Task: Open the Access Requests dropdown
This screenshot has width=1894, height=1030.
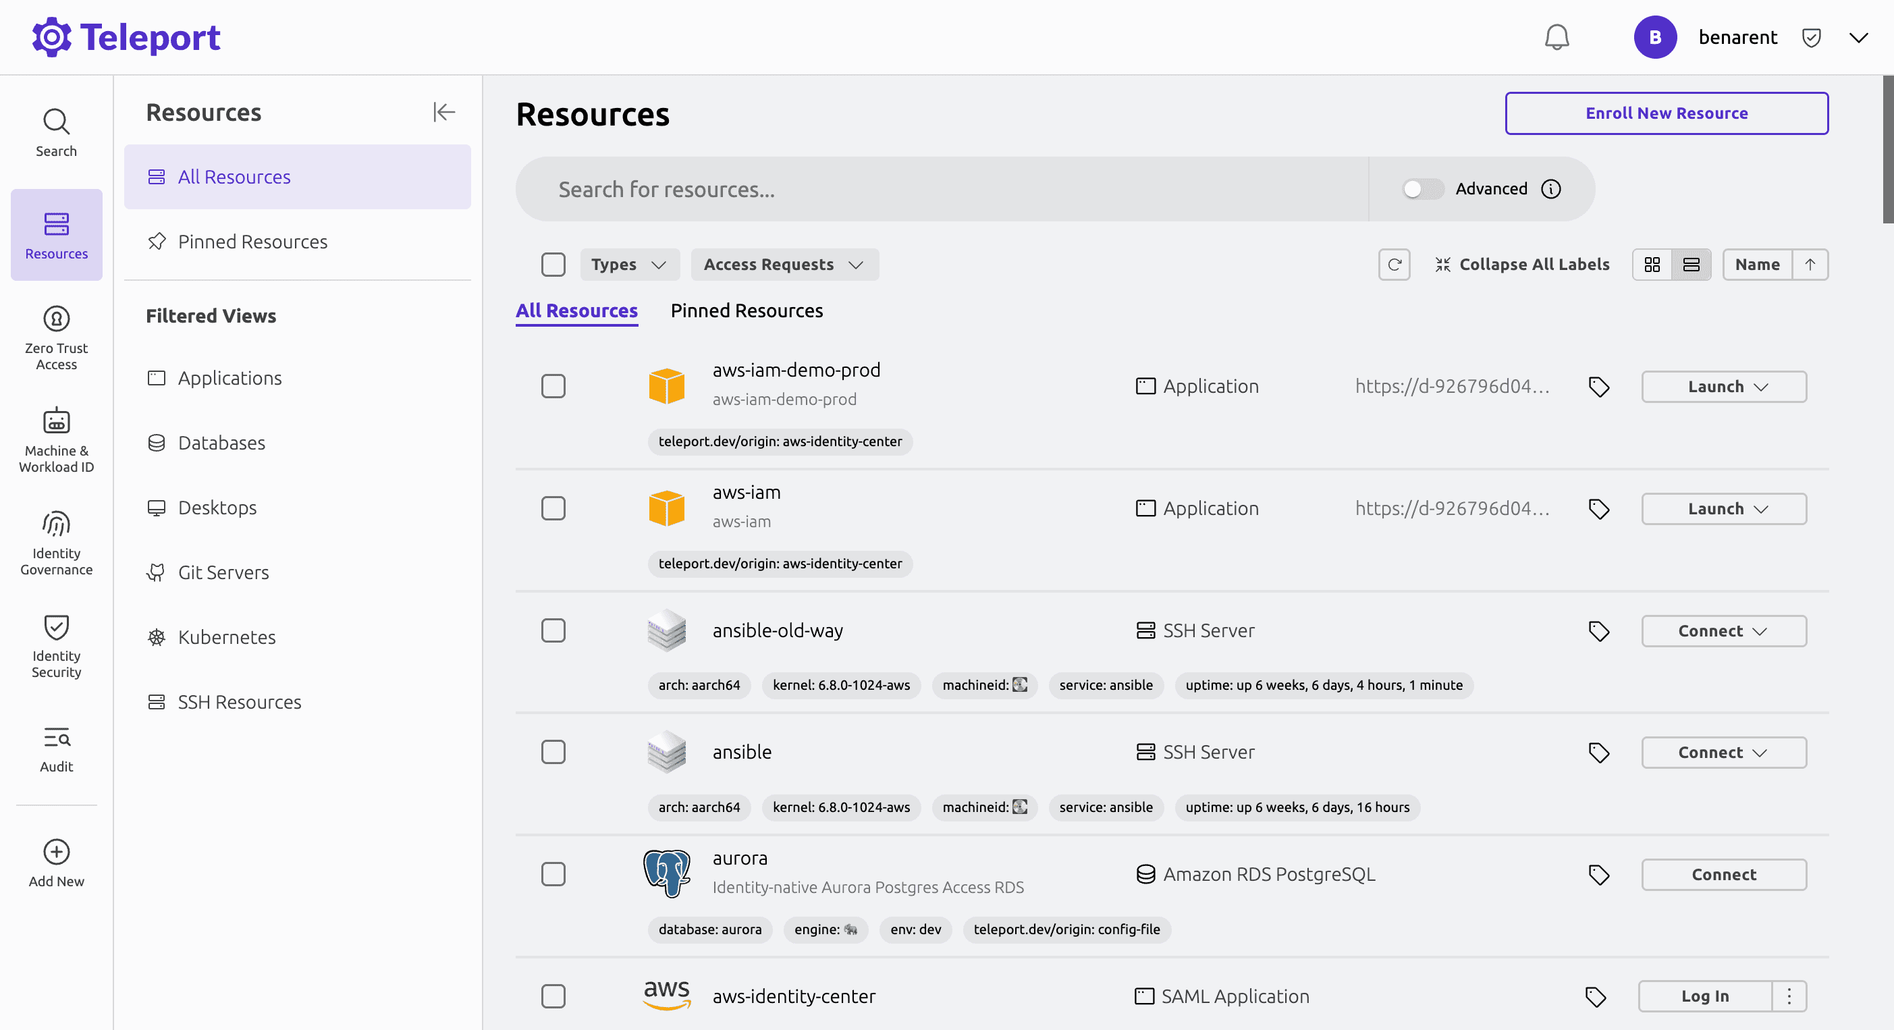Action: 784,265
